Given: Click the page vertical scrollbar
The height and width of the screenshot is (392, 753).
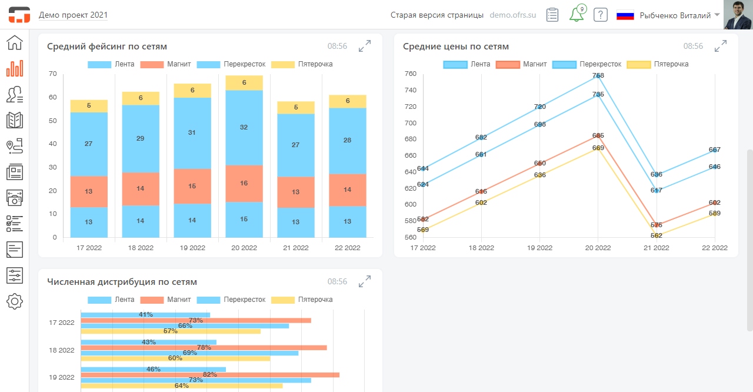Looking at the screenshot, I should point(749,235).
